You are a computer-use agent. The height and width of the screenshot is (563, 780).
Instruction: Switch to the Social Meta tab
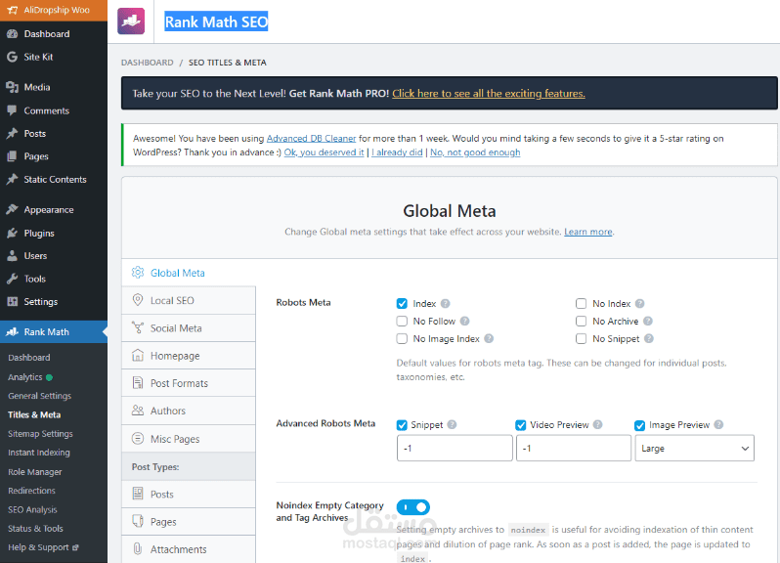pyautogui.click(x=189, y=328)
